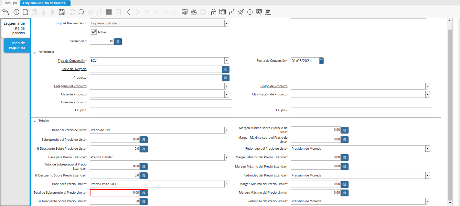The width and height of the screenshot is (460, 206).
Task: Click the Fecha de Conversión date field
Action: (305, 61)
